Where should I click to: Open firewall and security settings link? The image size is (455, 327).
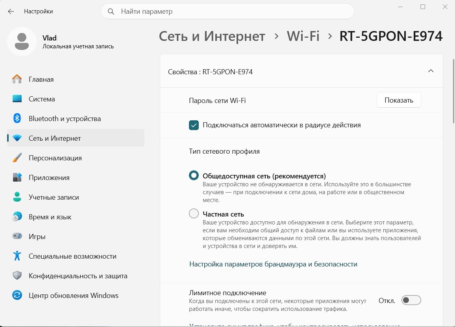coord(273,264)
